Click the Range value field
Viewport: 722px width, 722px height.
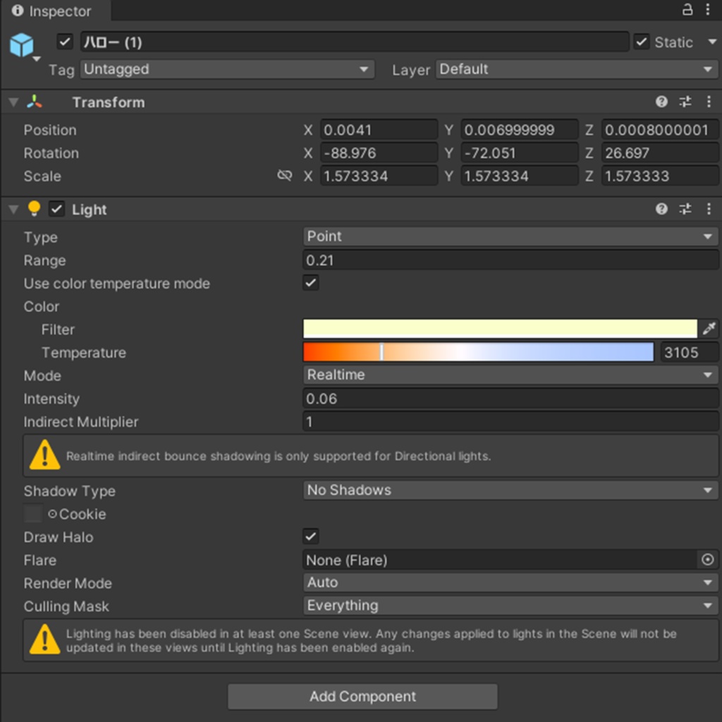510,260
